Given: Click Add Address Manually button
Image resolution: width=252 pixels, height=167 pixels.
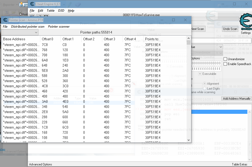Looking at the screenshot, I should coord(237,99).
